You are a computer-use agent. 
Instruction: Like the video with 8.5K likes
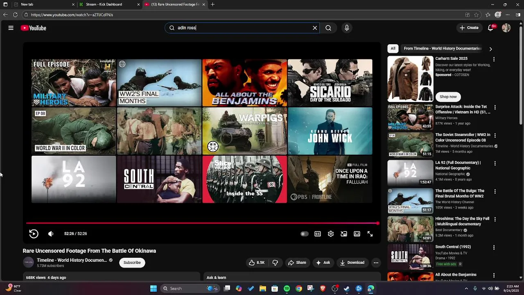tap(257, 263)
